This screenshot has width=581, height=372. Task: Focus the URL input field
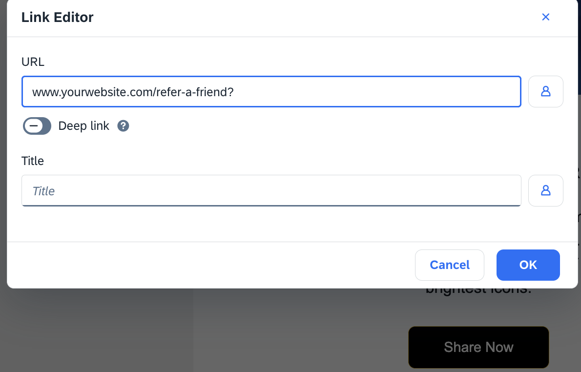point(271,91)
